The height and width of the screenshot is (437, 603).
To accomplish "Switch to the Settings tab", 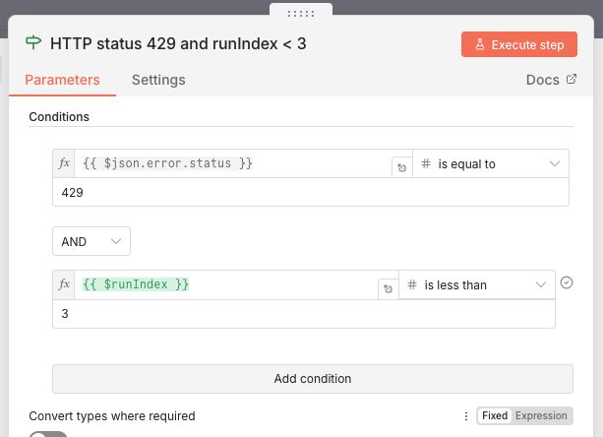I will [158, 80].
